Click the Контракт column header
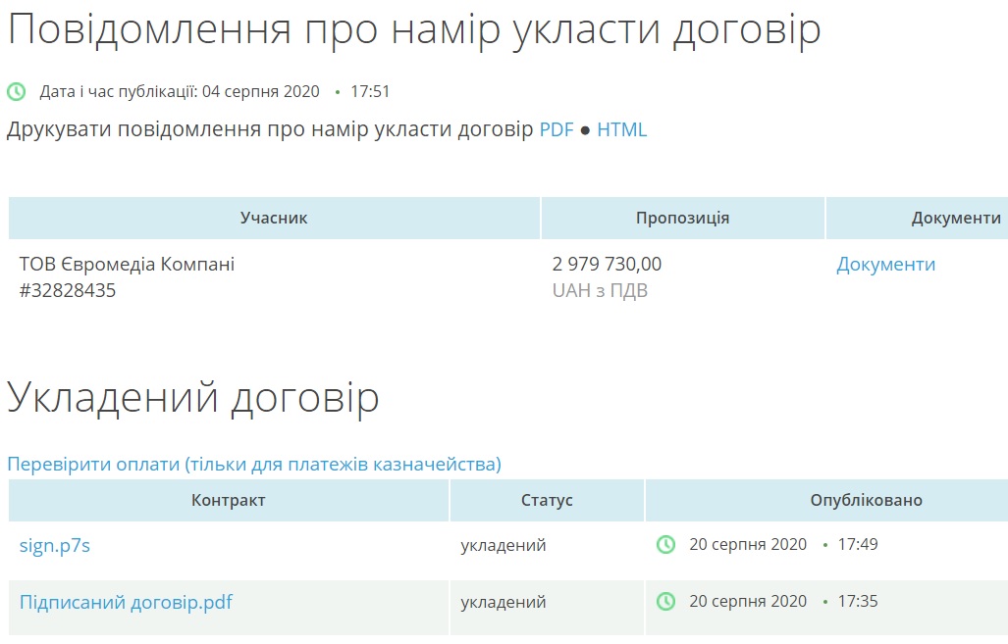 [228, 500]
